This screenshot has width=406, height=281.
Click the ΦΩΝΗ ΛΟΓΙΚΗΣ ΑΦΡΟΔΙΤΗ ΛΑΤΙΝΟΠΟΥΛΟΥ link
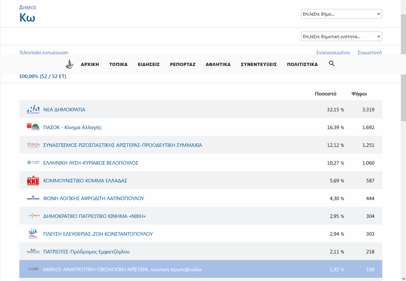click(93, 198)
